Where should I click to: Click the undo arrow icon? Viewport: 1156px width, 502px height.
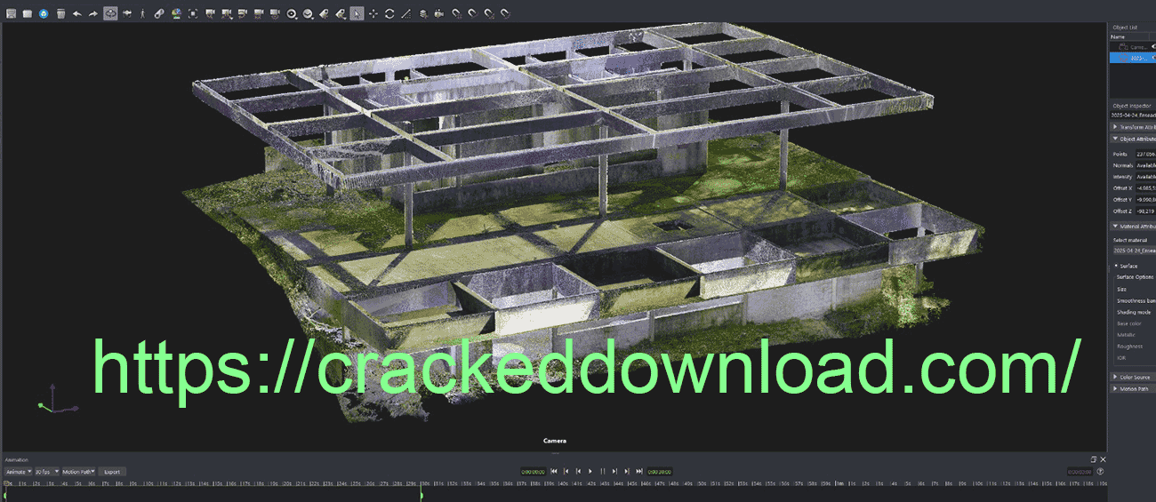(x=76, y=13)
